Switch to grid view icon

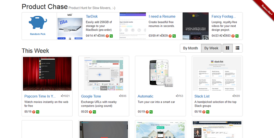point(227,48)
